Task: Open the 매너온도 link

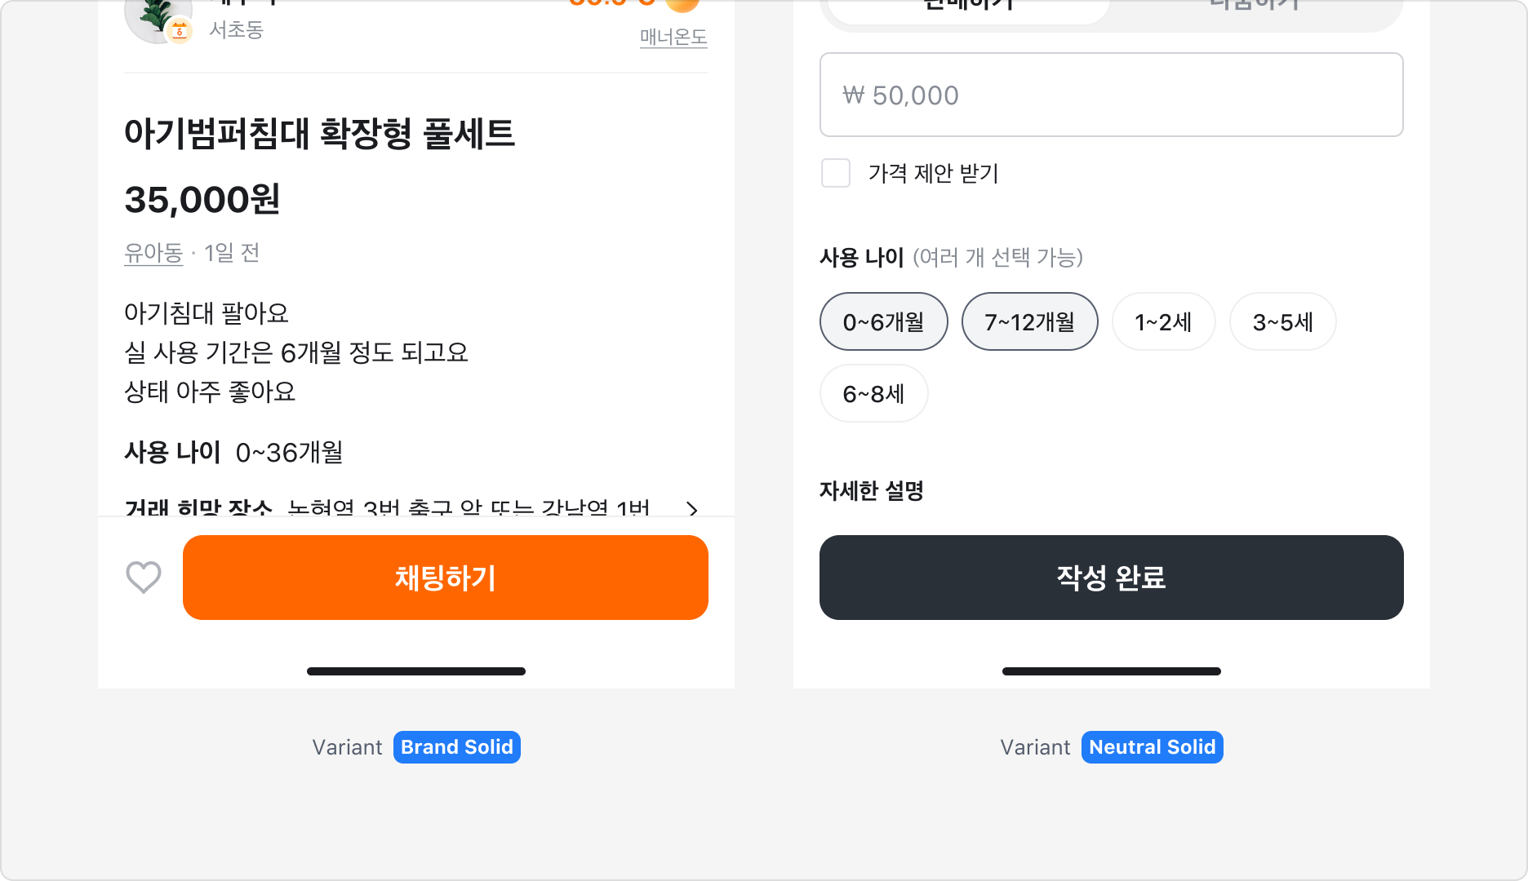Action: (673, 38)
